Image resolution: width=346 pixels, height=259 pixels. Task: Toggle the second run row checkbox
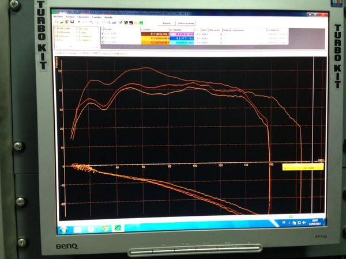click(103, 37)
